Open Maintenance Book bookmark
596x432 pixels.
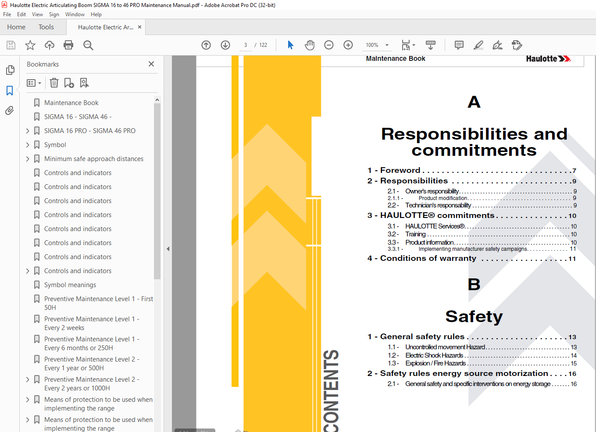[71, 103]
